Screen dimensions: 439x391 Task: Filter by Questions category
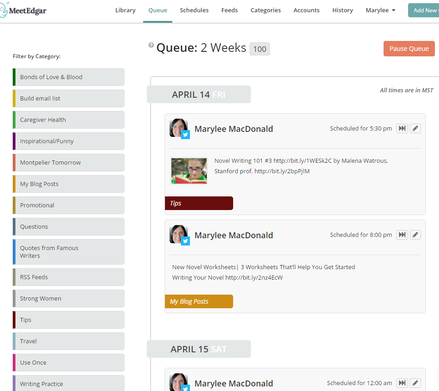[x=69, y=226]
